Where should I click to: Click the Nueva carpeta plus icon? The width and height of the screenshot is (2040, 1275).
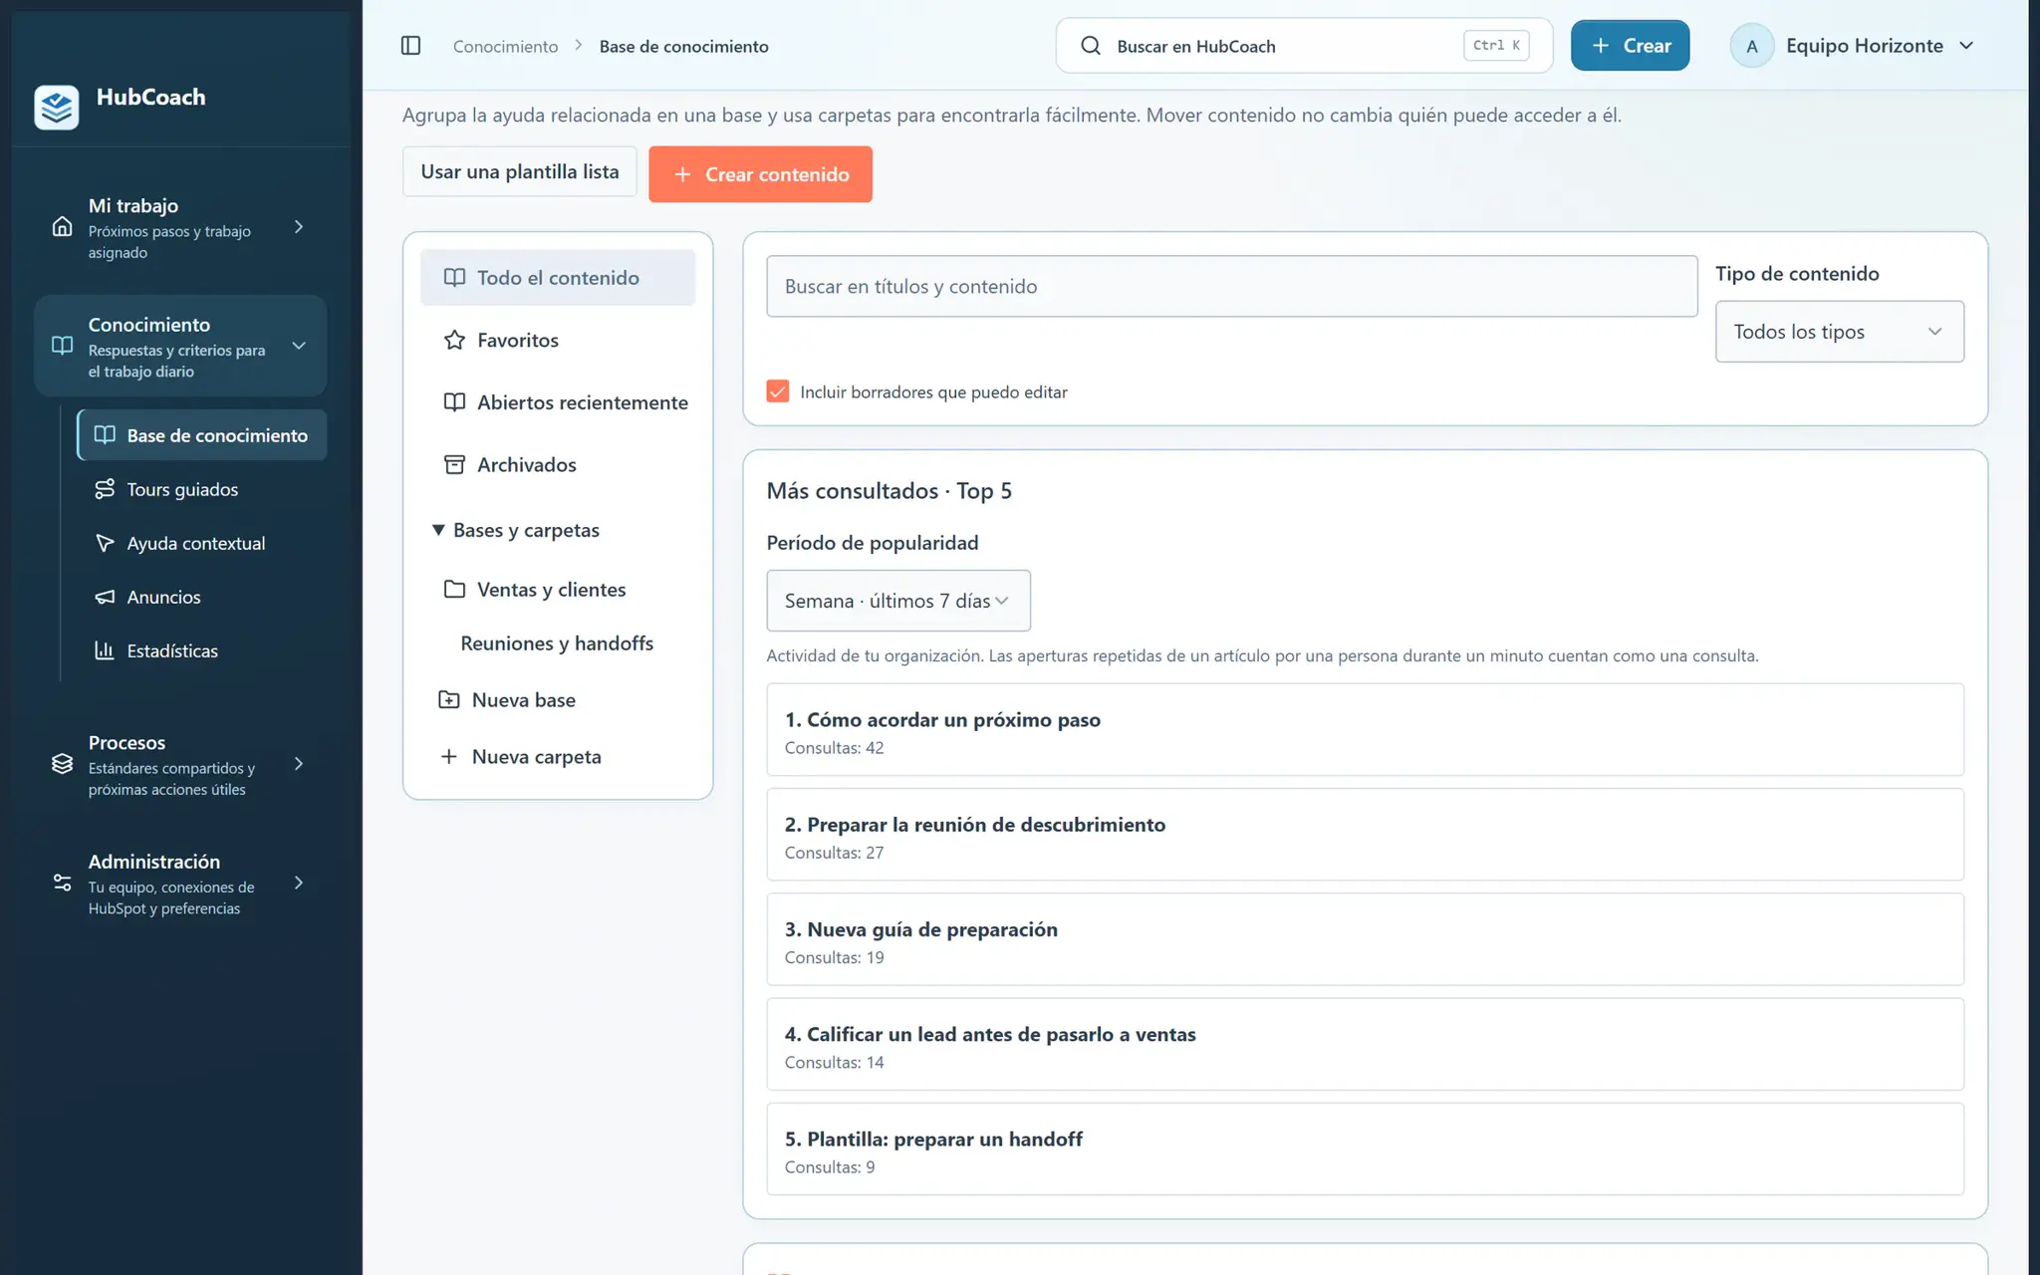[449, 756]
